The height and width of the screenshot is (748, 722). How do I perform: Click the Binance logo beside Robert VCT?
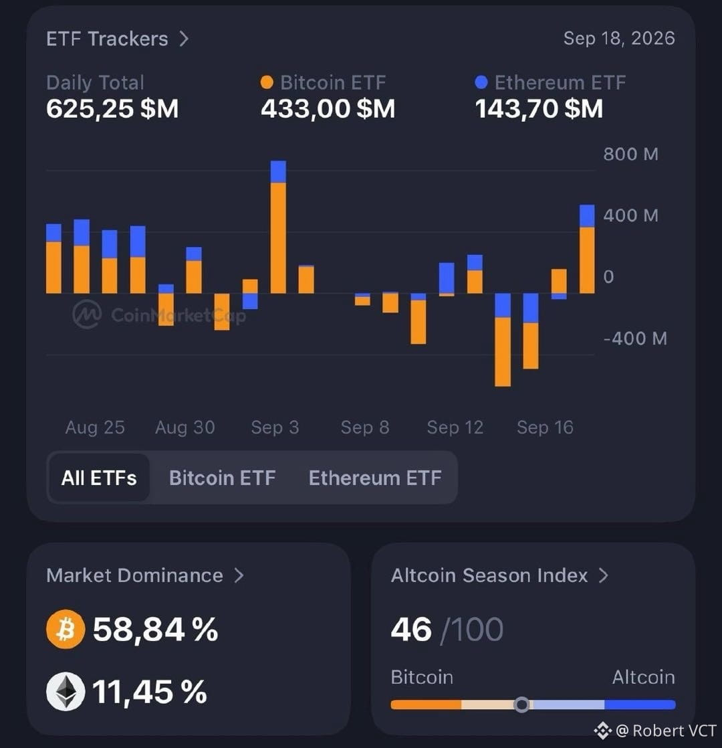[602, 731]
